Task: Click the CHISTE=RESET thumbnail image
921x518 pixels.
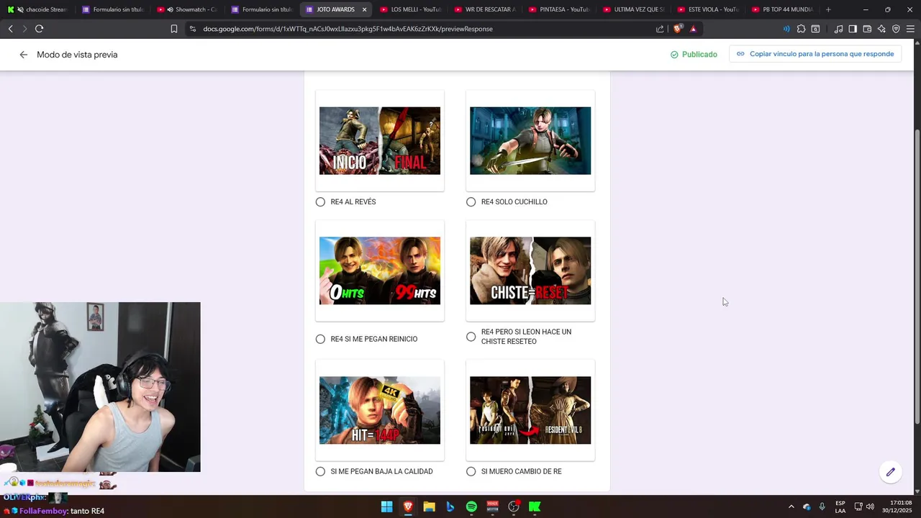Action: pos(530,271)
